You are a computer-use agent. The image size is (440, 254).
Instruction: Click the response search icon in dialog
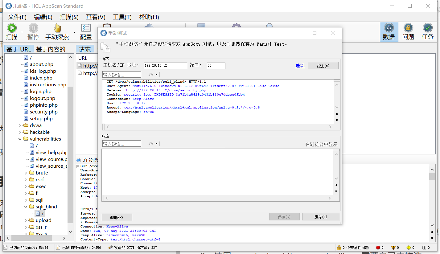tap(151, 144)
